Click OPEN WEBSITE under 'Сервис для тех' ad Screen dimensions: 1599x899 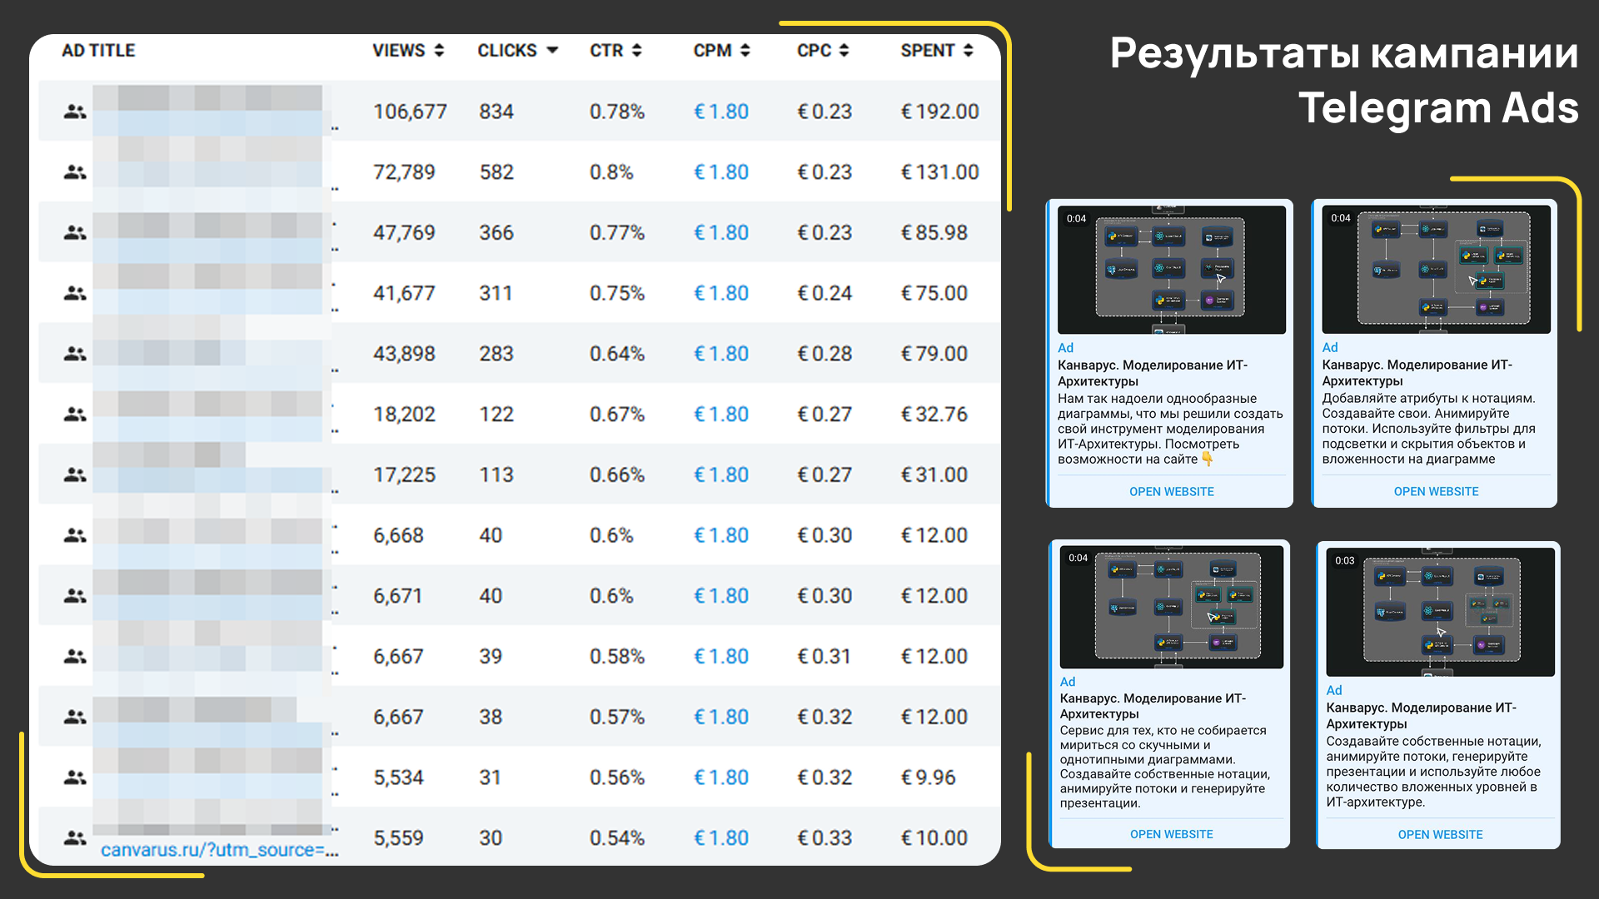1171,834
